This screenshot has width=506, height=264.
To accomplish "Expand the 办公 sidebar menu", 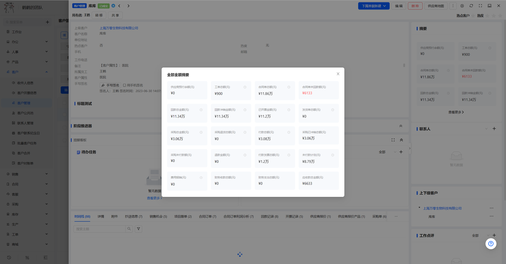I will [x=26, y=41].
